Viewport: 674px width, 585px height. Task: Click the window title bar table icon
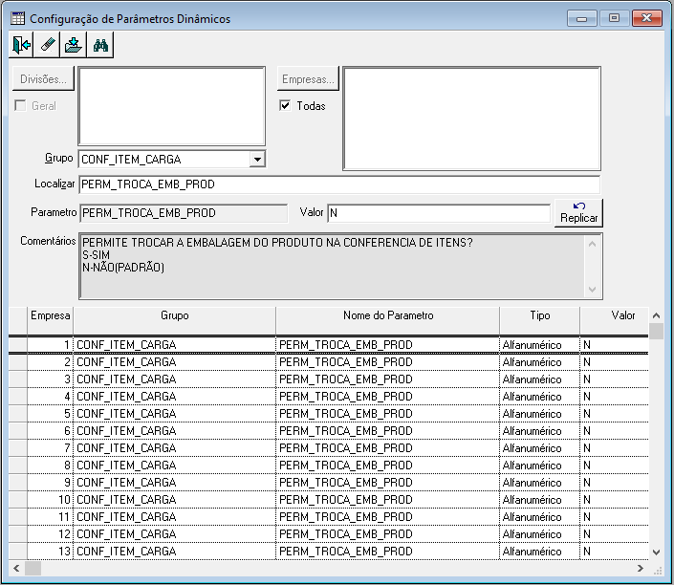pyautogui.click(x=18, y=18)
